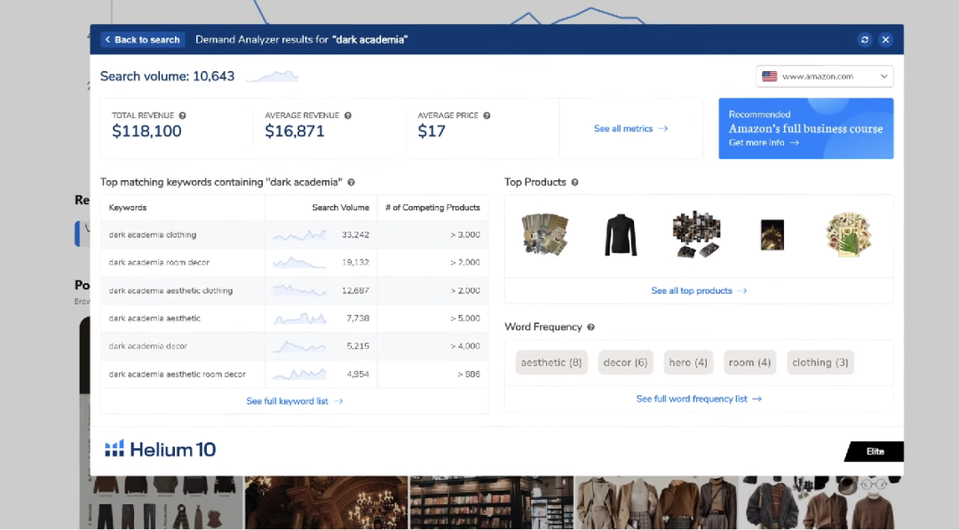Click the black turtleneck product thumbnail
Image resolution: width=959 pixels, height=530 pixels.
(x=621, y=235)
